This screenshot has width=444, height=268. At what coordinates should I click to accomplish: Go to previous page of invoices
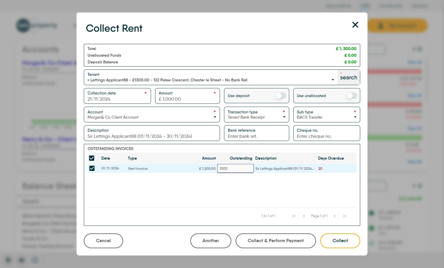click(304, 216)
